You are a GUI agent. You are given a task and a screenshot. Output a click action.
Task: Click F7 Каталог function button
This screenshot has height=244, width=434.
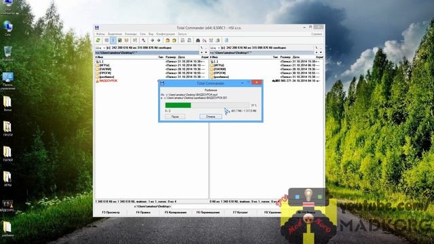240,212
